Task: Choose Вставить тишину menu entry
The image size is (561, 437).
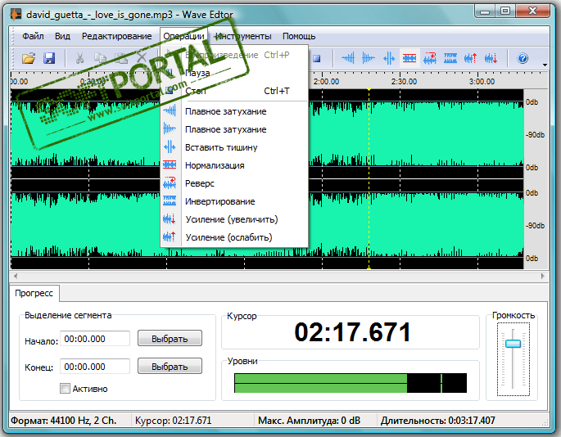Action: point(234,147)
